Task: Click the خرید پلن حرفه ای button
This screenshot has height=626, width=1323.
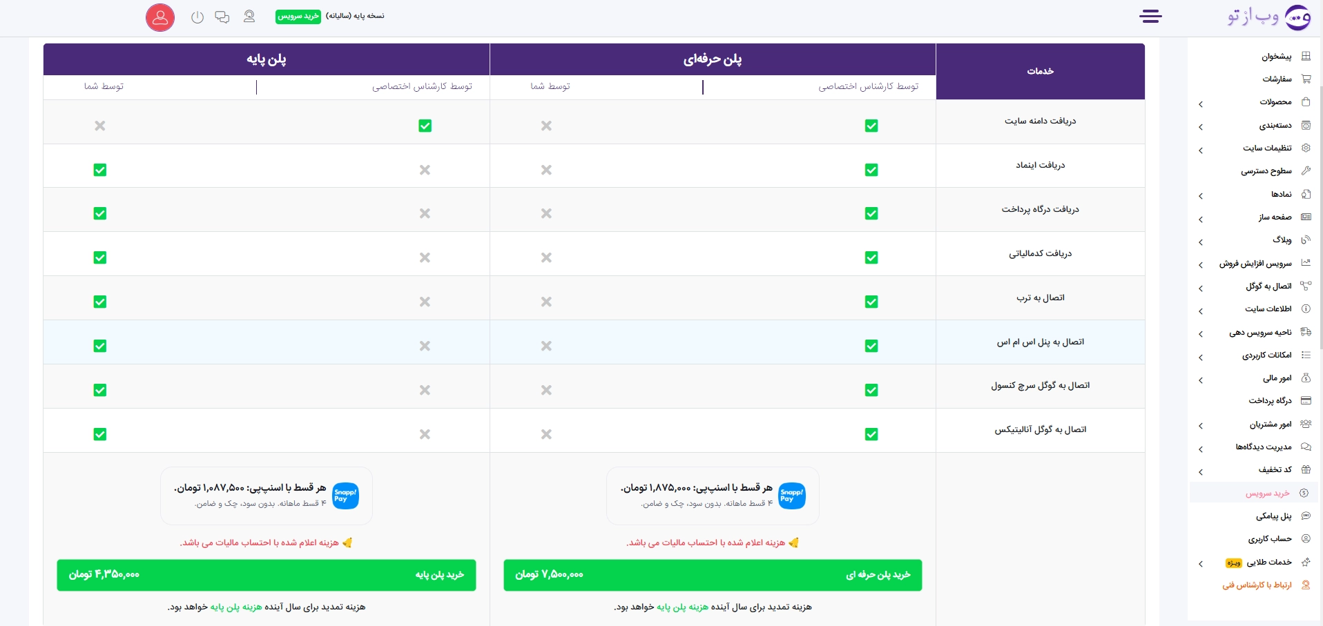Action: click(713, 575)
